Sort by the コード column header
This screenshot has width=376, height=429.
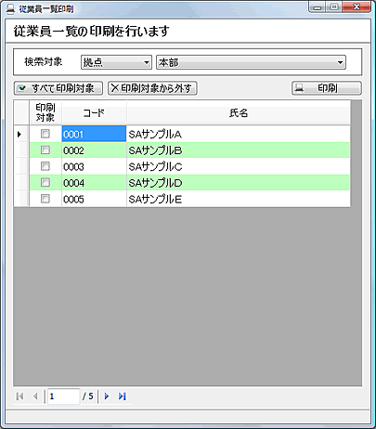(x=94, y=112)
